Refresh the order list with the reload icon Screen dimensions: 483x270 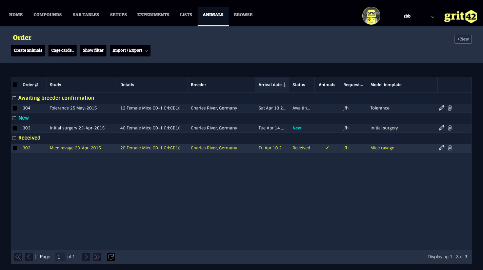[x=111, y=257]
